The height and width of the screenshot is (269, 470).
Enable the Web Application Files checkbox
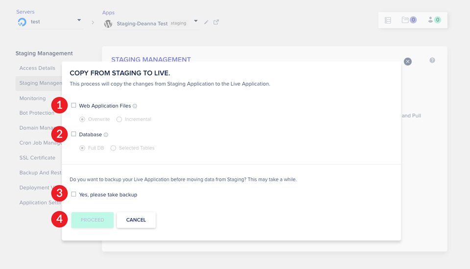click(x=73, y=105)
